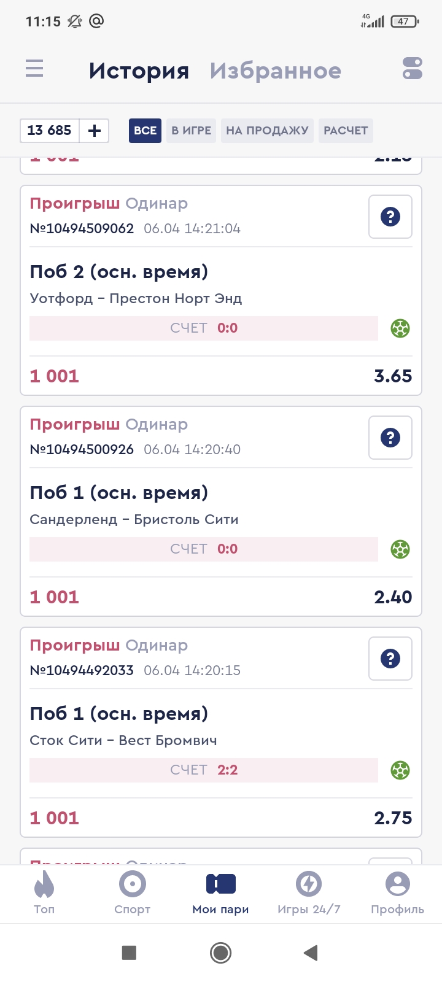Image resolution: width=442 pixels, height=982 pixels.
Task: Open help for bet №10494492033
Action: point(390,659)
